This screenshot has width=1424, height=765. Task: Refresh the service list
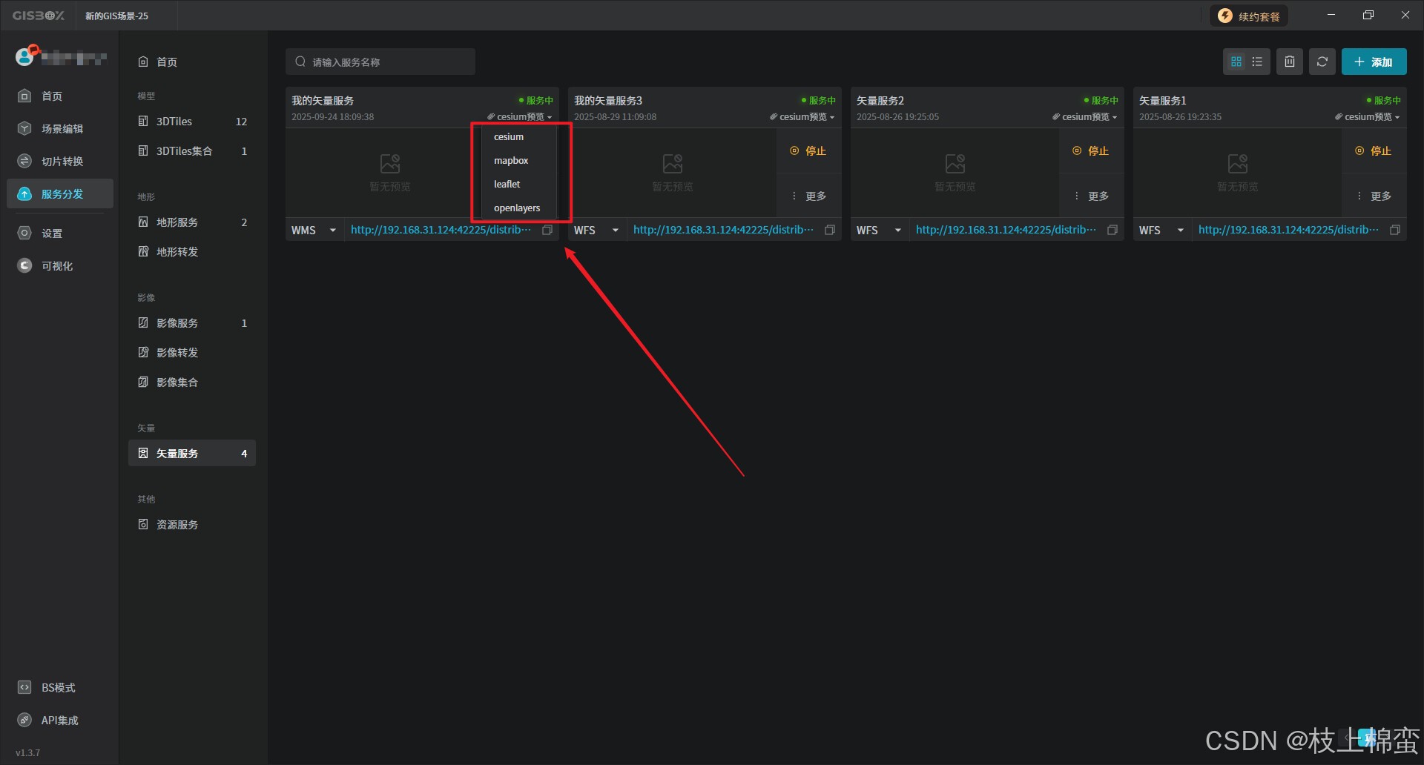pos(1322,62)
